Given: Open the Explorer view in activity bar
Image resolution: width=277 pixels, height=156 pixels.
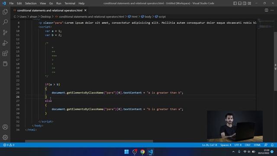Looking at the screenshot, I should pos(5,12).
